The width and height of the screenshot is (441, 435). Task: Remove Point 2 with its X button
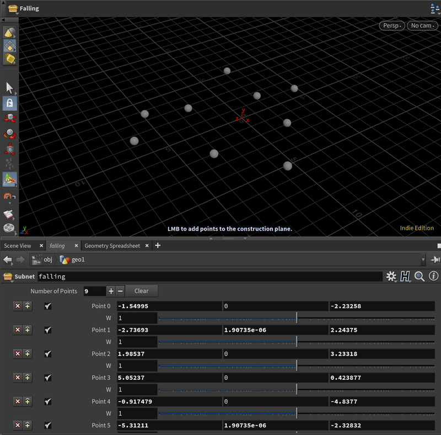[18, 354]
